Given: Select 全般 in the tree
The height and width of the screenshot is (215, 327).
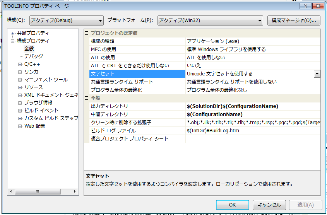Looking at the screenshot, I should [29, 49].
